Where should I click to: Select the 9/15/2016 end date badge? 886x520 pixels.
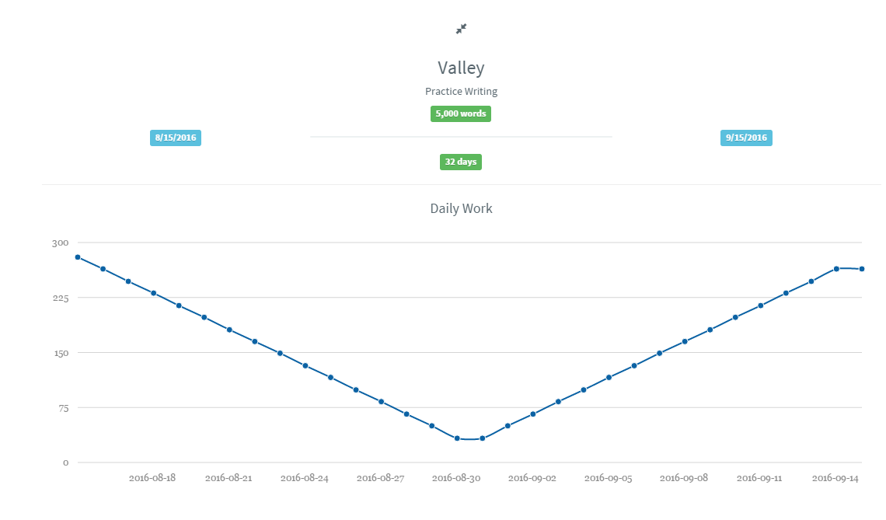tap(746, 138)
